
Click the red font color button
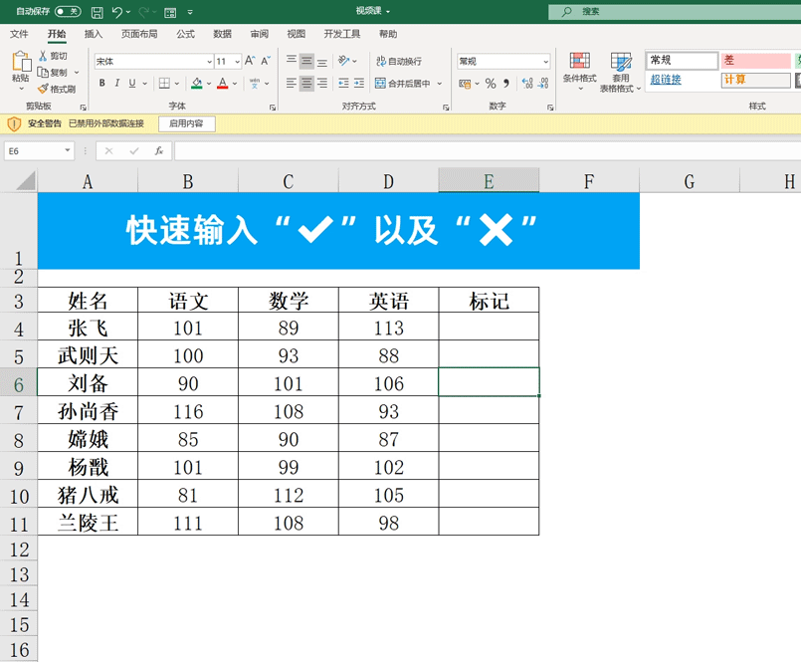222,84
